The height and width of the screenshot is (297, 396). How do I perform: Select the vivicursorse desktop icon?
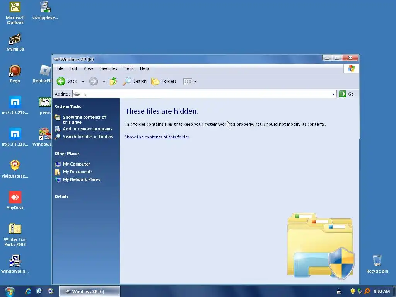(x=15, y=169)
